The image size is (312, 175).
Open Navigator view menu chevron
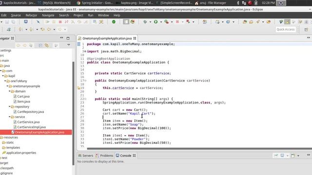pos(69,45)
